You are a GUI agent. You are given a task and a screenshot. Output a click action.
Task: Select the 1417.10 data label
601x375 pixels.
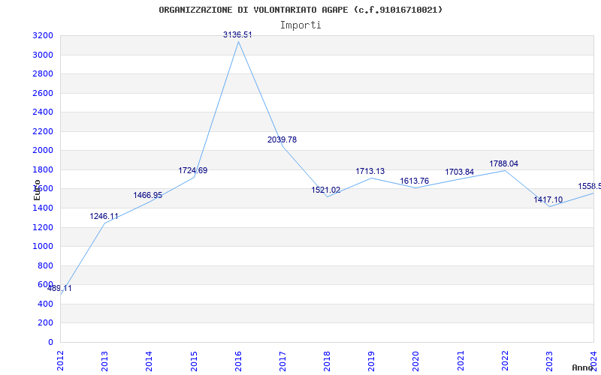pos(548,199)
